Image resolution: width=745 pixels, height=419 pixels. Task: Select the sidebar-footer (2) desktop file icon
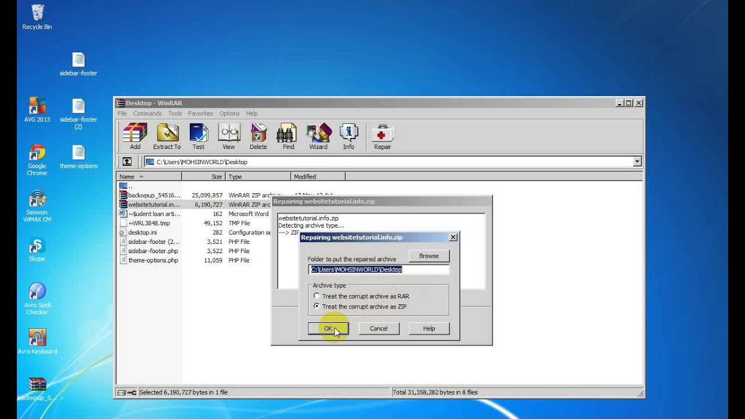(79, 114)
